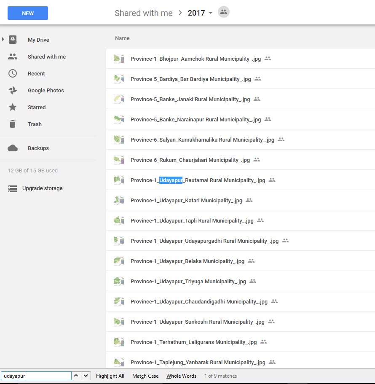Select Province-1_Udayapur_Rautamai Rural Municipality_.jpg
The width and height of the screenshot is (375, 384).
240,180
